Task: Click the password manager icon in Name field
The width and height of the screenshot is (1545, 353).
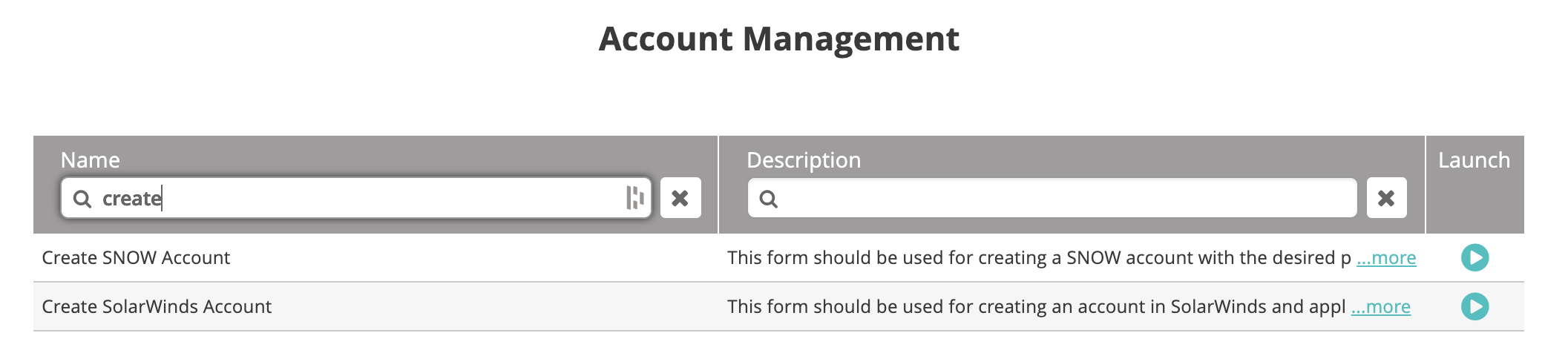Action: click(635, 198)
